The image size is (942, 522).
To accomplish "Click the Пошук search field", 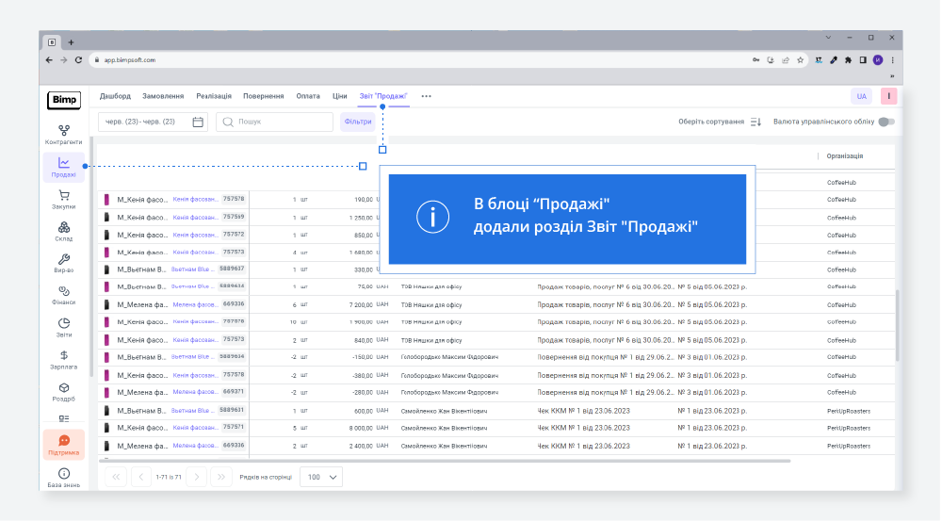I will [275, 122].
